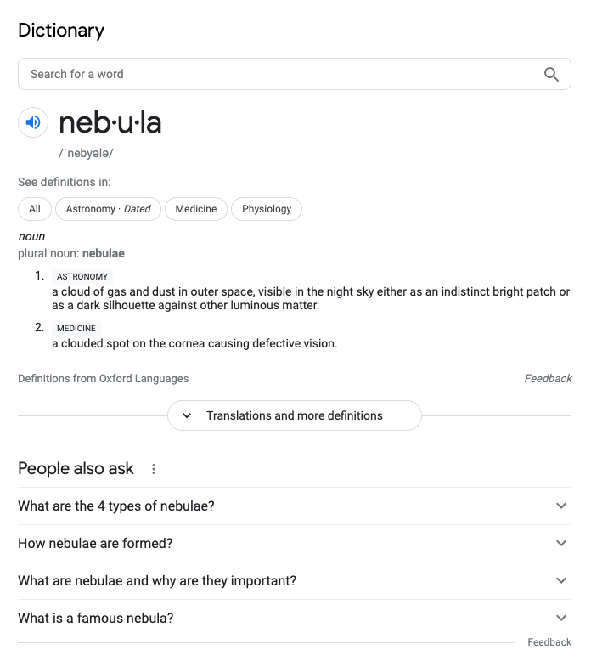Viewport: 591px width, 661px height.
Task: Open the People also ask options menu
Action: (x=154, y=469)
